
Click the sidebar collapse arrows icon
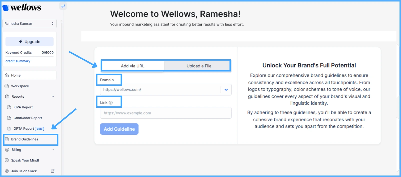63,6
